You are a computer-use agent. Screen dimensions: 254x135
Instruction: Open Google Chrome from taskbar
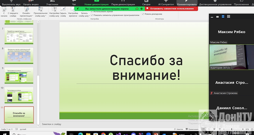103,134
